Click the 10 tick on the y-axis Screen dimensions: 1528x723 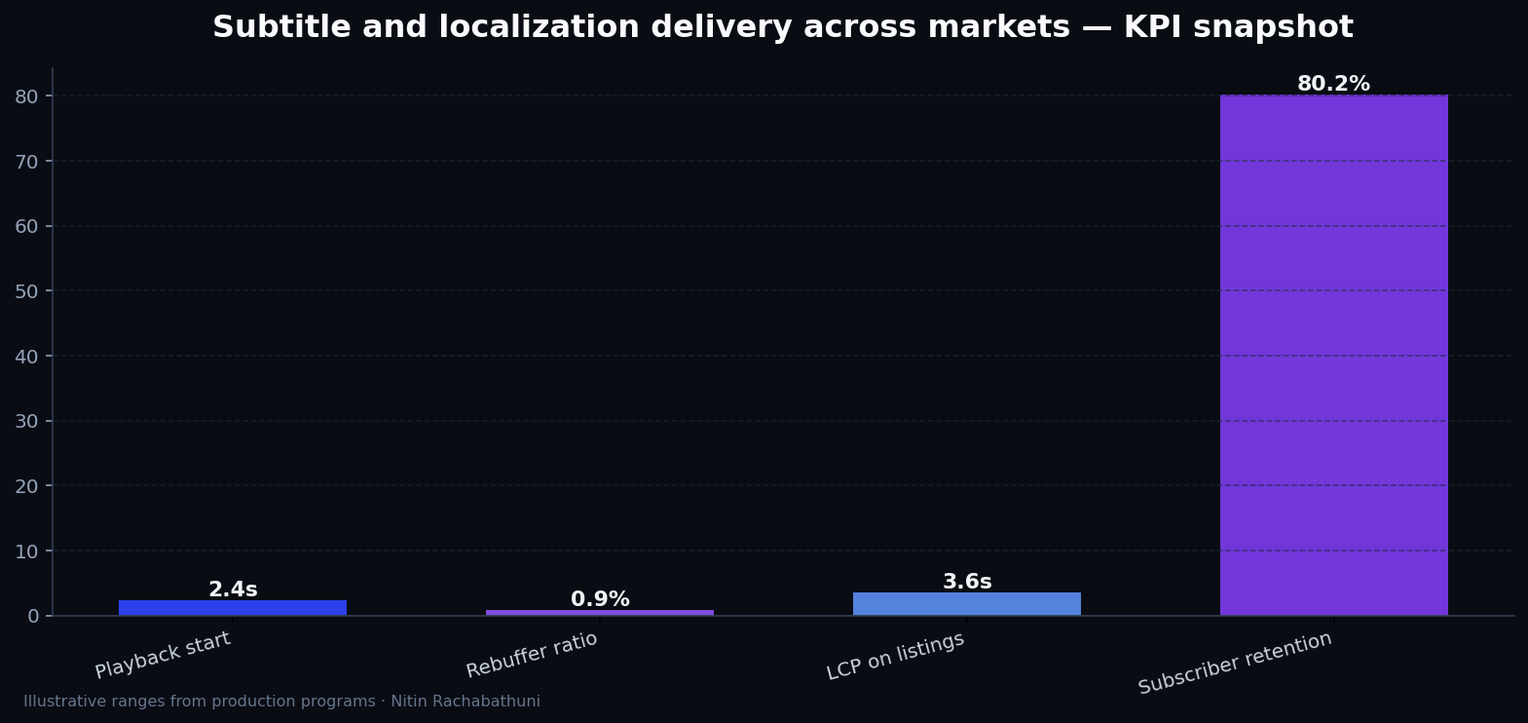point(26,551)
